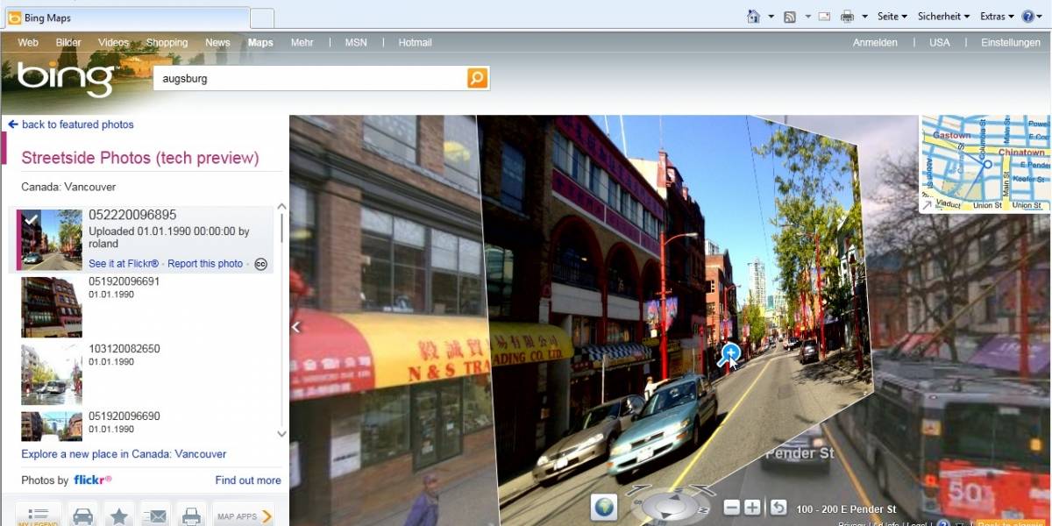Click back to featured photos link
1052x526 pixels.
point(77,124)
